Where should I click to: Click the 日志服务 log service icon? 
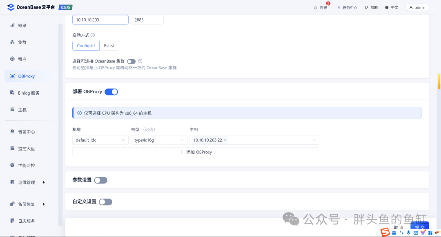12,221
